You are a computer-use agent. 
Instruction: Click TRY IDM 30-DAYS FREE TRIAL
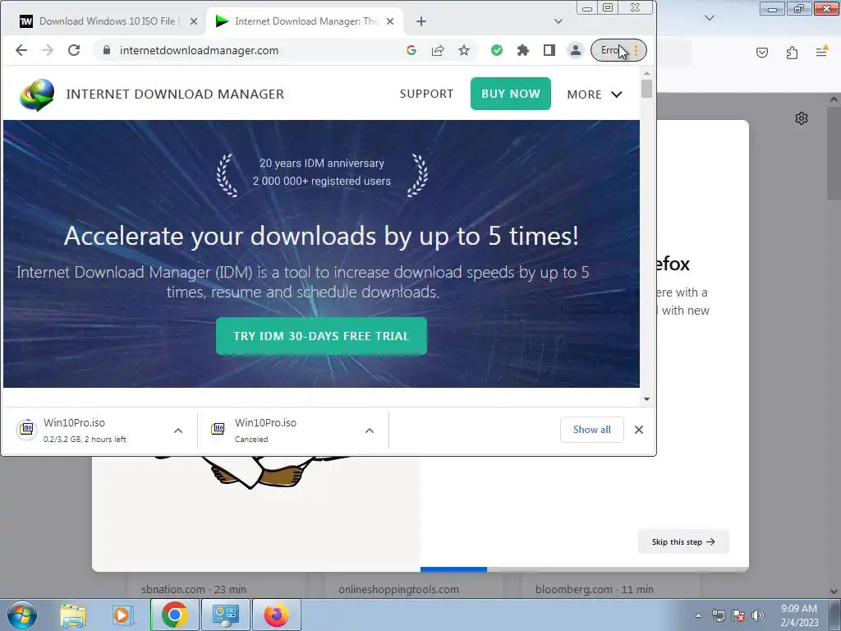pyautogui.click(x=321, y=336)
